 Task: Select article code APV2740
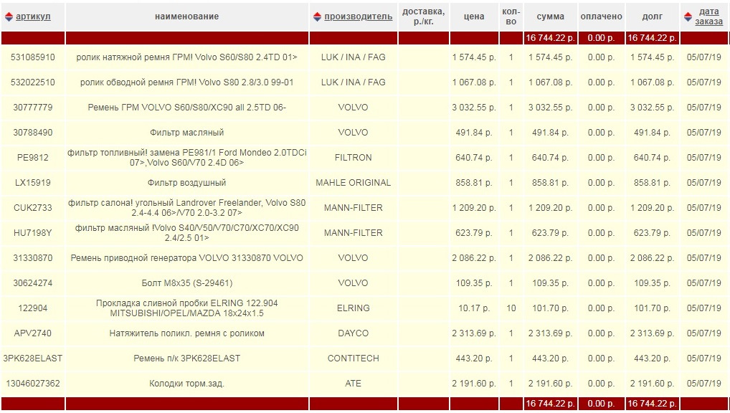point(33,334)
